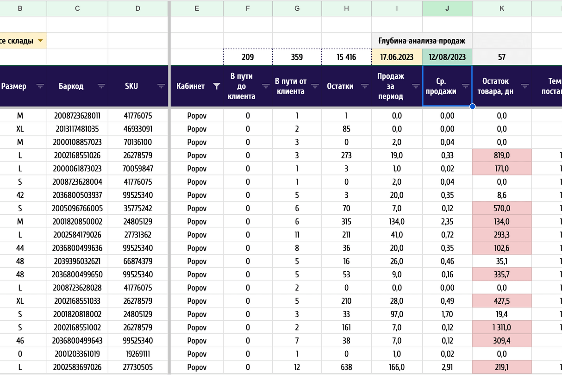Click start date cell 17.06.2023
The image size is (562, 375).
(x=397, y=57)
